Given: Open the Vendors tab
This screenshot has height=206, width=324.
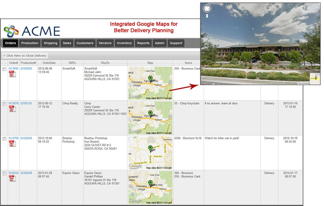Looking at the screenshot, I should tap(105, 43).
